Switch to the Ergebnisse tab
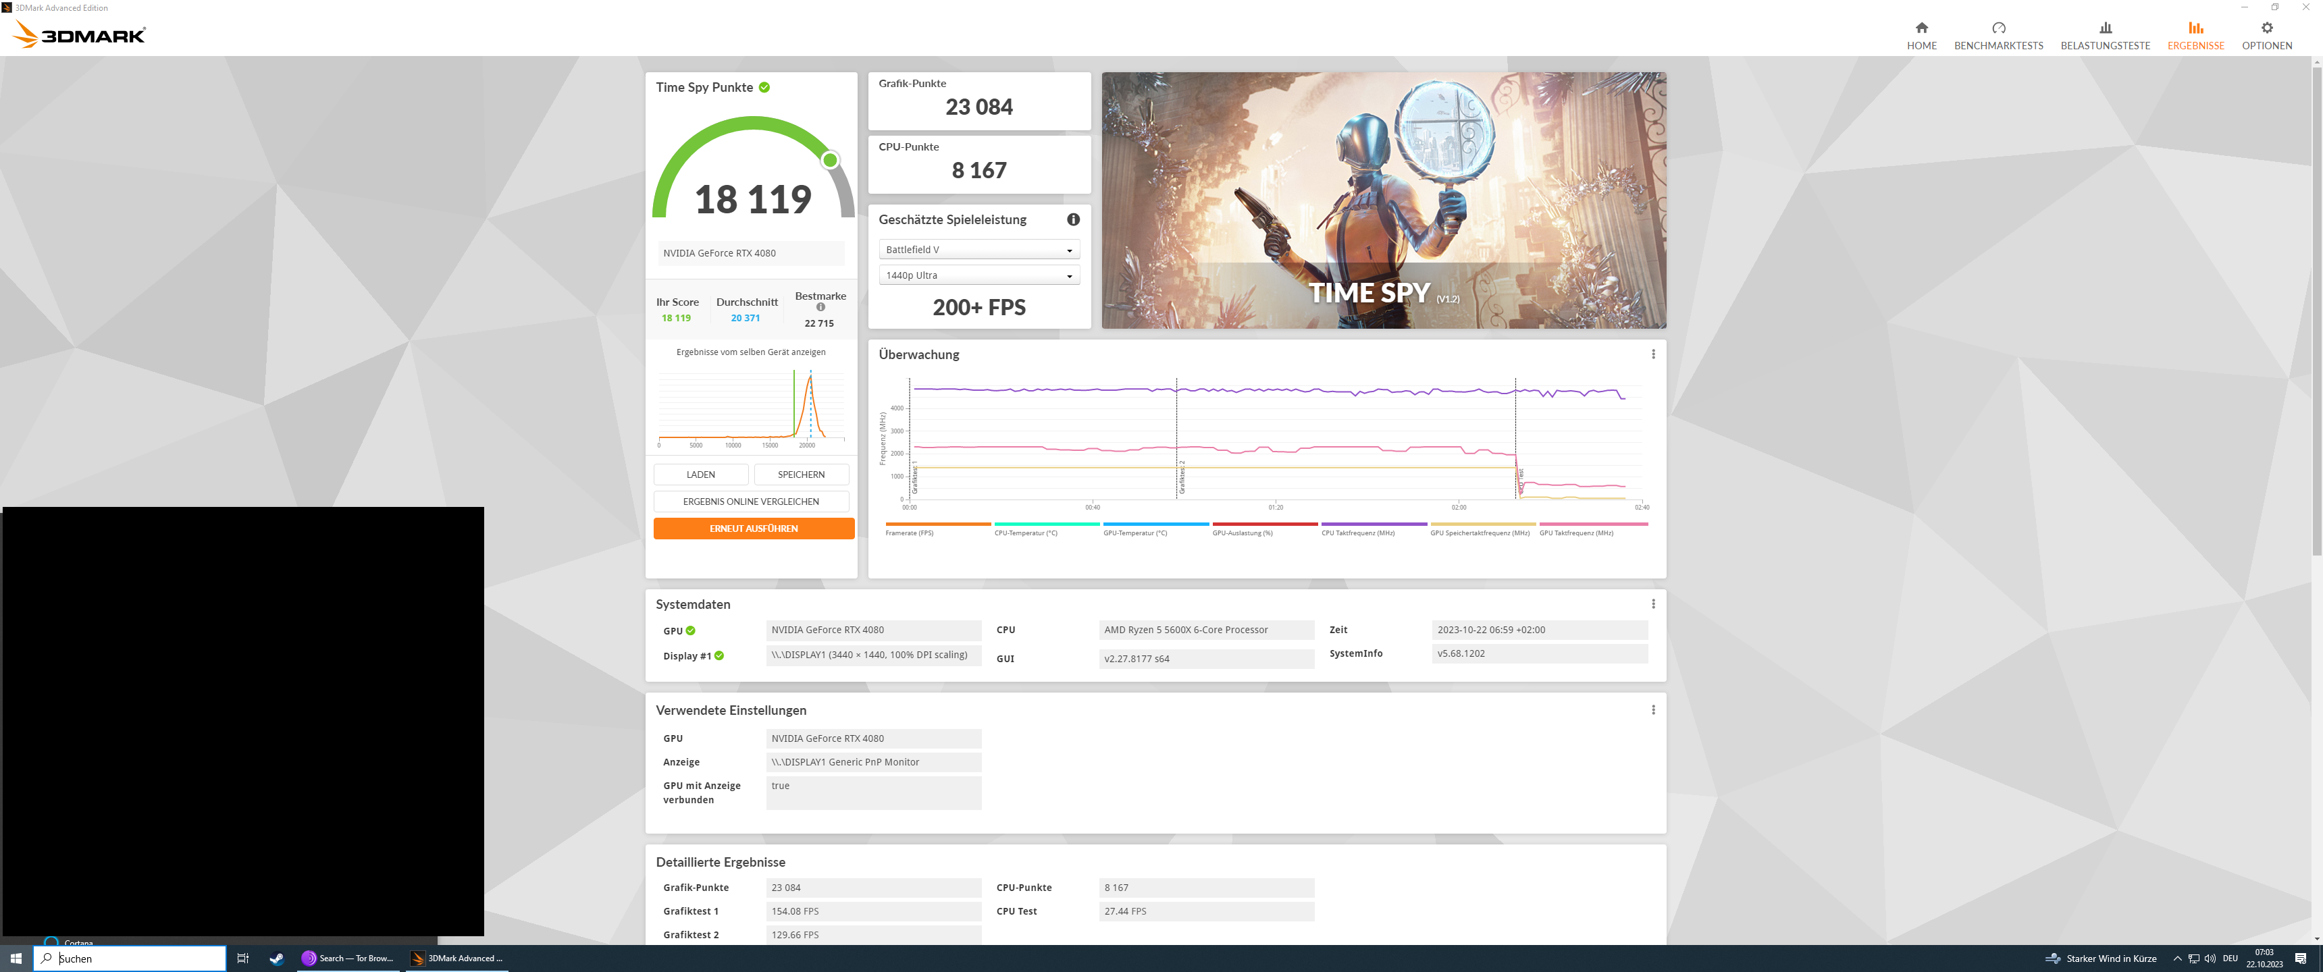Screen dimensions: 2323x972 [x=2195, y=36]
